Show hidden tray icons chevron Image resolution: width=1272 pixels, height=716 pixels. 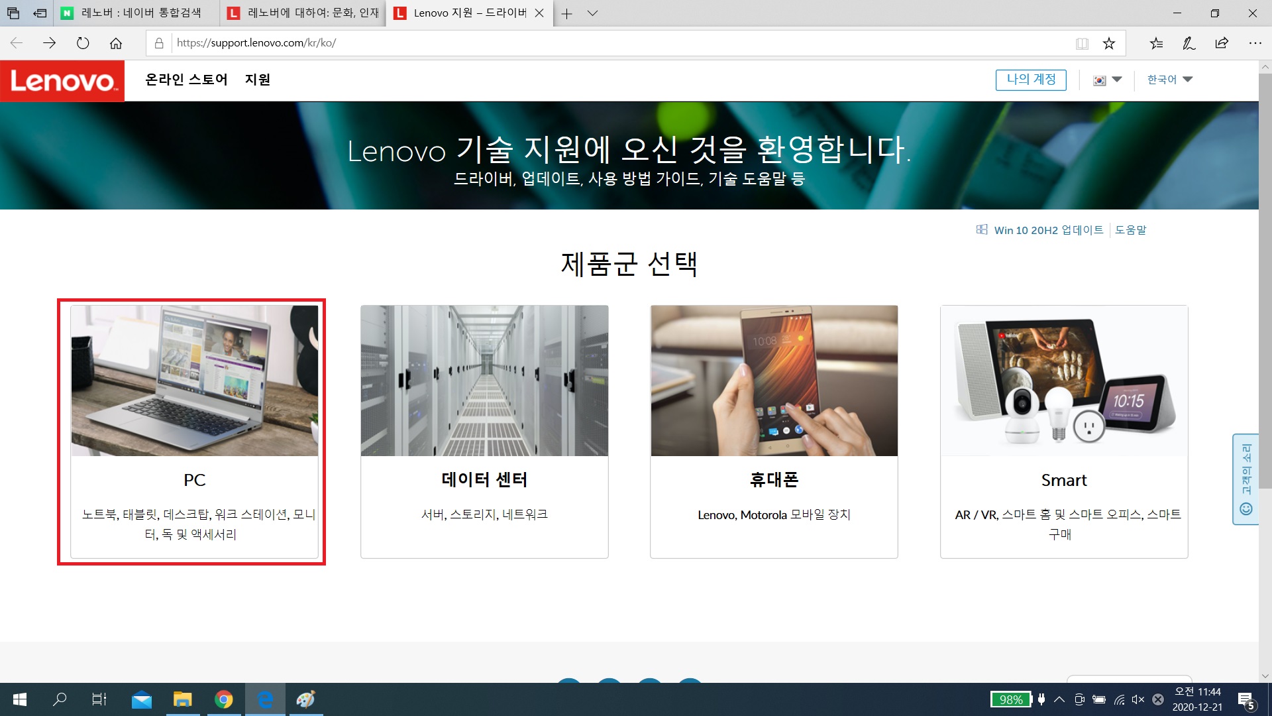[1059, 699]
